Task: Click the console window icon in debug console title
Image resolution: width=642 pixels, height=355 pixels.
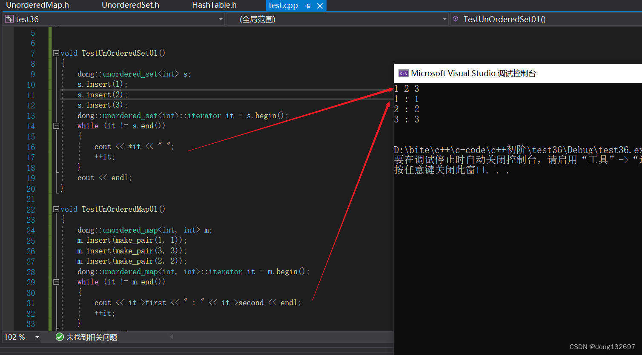Action: (x=403, y=74)
